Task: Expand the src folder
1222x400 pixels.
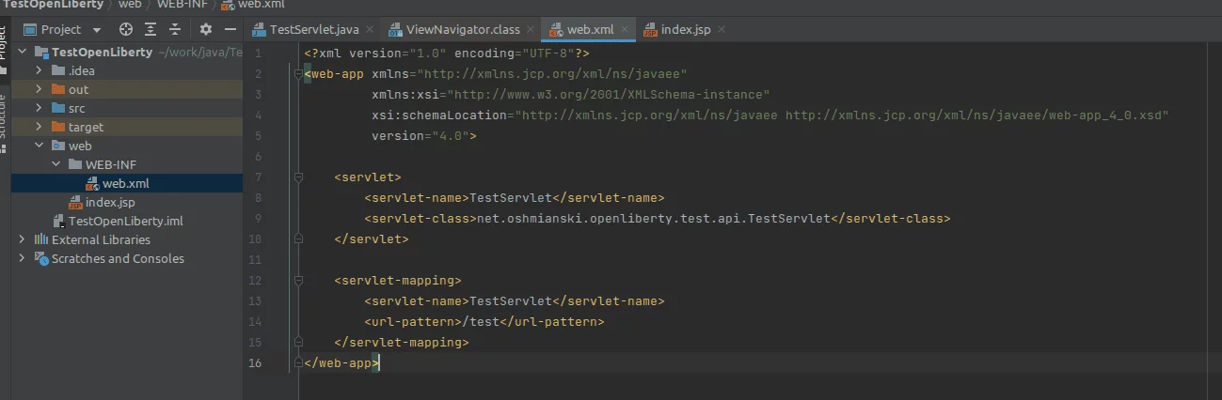Action: [x=39, y=108]
